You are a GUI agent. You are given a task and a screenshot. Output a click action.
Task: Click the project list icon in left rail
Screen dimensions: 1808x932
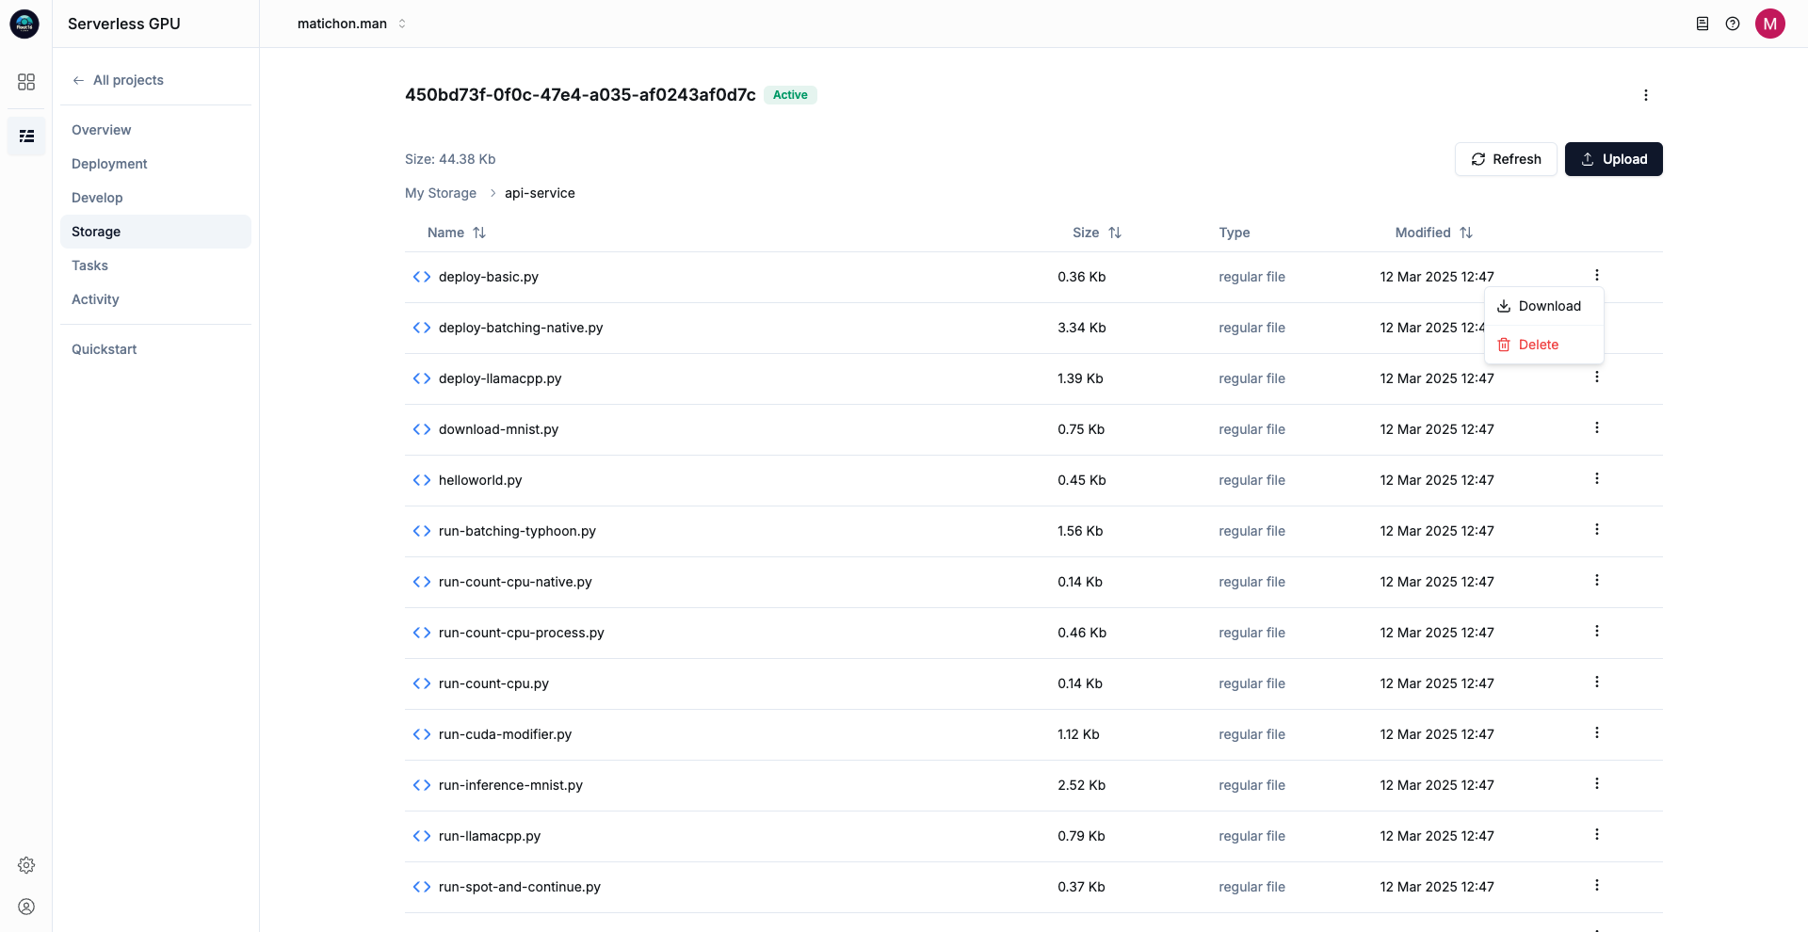click(x=26, y=137)
